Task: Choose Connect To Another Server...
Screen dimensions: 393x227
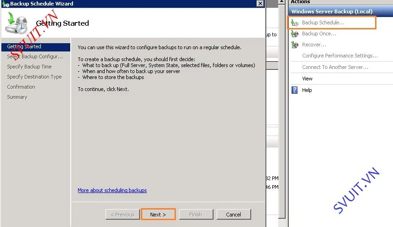Action: click(335, 67)
